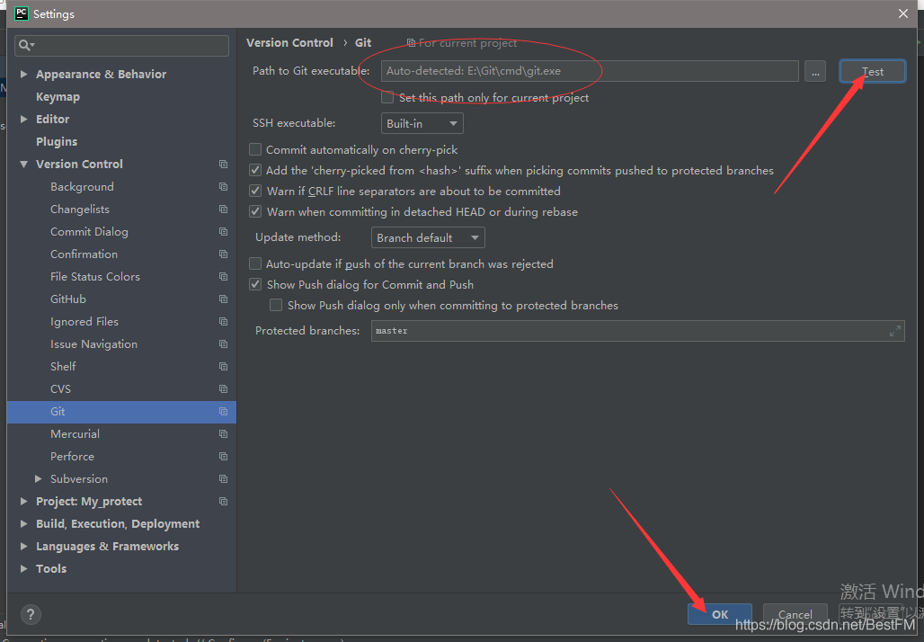Click into the settings search field
The width and height of the screenshot is (924, 642).
(x=121, y=45)
